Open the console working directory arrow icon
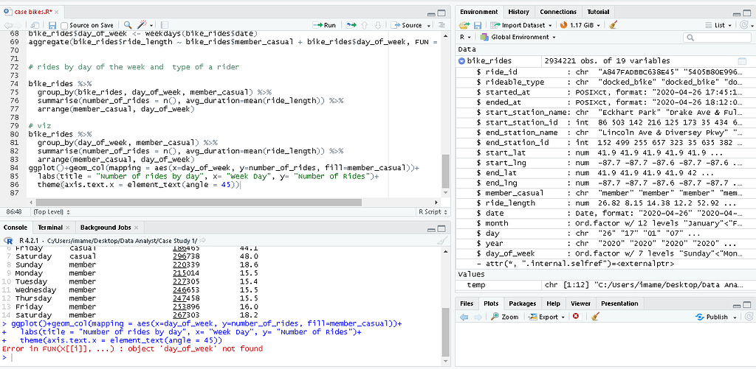This screenshot has height=369, width=756. [203, 240]
